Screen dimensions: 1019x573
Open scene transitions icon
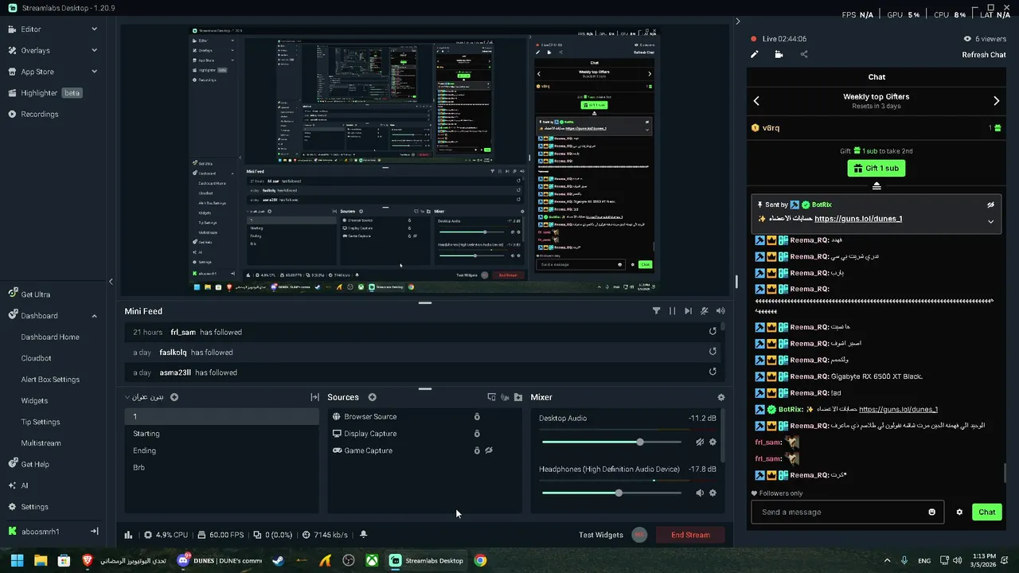(314, 397)
